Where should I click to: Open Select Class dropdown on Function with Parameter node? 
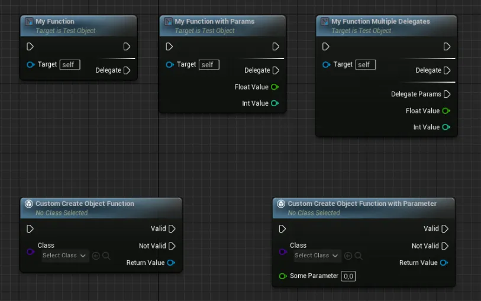[318, 256]
